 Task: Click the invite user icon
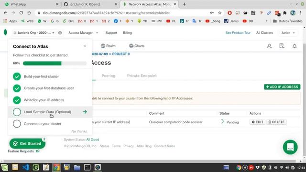269,46
